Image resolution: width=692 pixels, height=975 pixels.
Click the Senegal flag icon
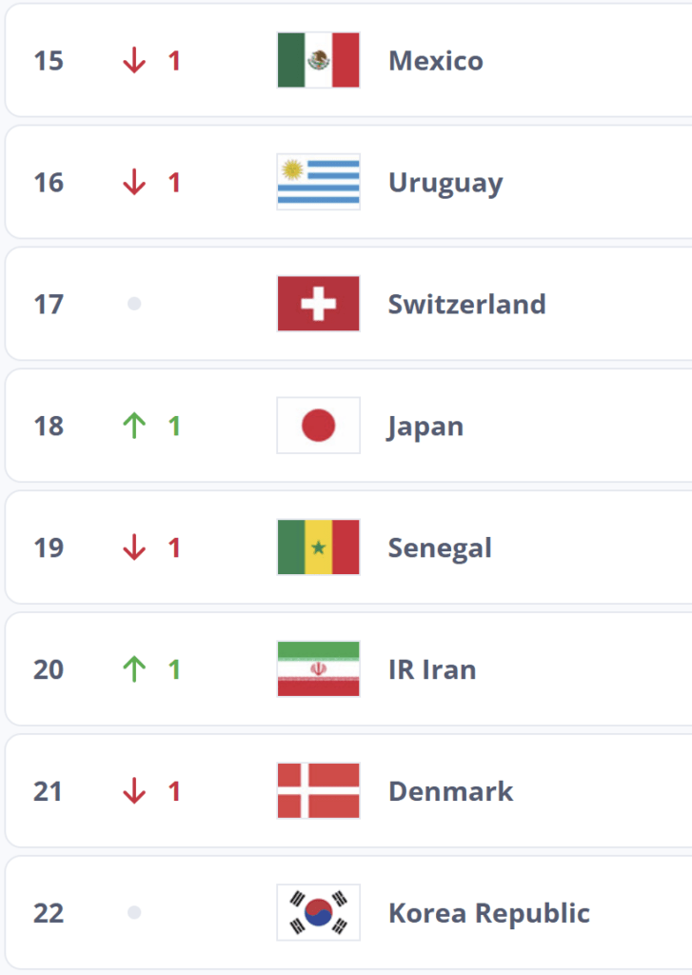point(318,547)
